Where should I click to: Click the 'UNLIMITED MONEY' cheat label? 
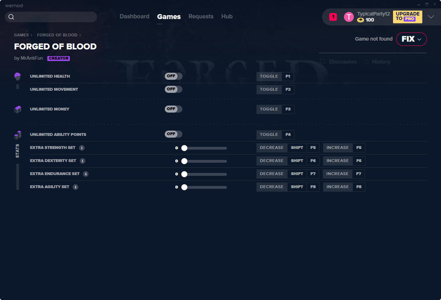[50, 109]
